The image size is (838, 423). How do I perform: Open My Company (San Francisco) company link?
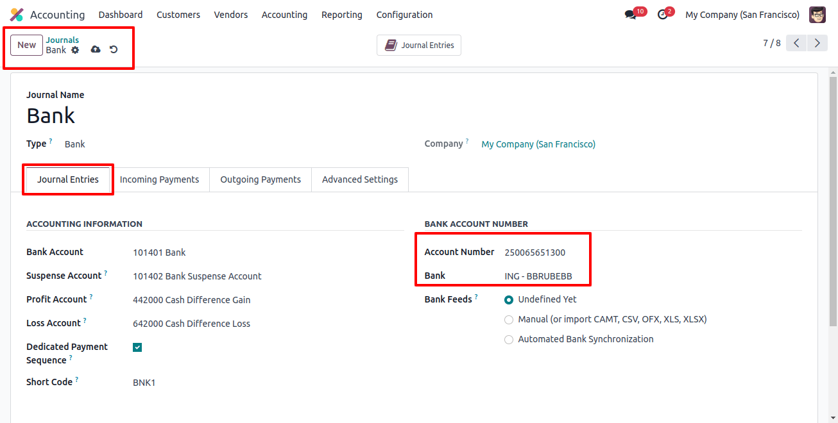click(x=538, y=144)
